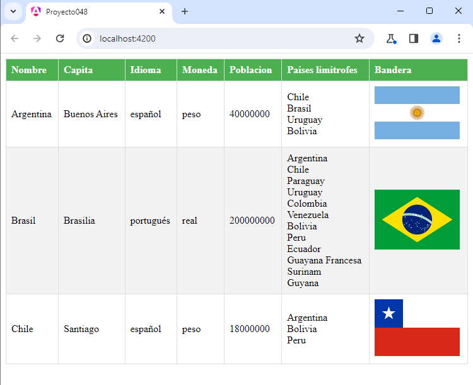Viewport: 473px width, 385px height.
Task: Click Colombia in Brasil's neighbors list
Action: (307, 204)
